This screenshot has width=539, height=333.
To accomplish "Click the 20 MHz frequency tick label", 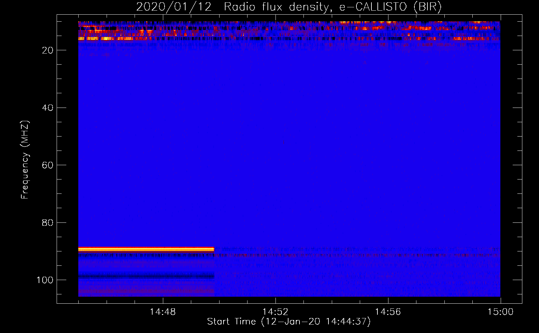I will click(x=48, y=50).
